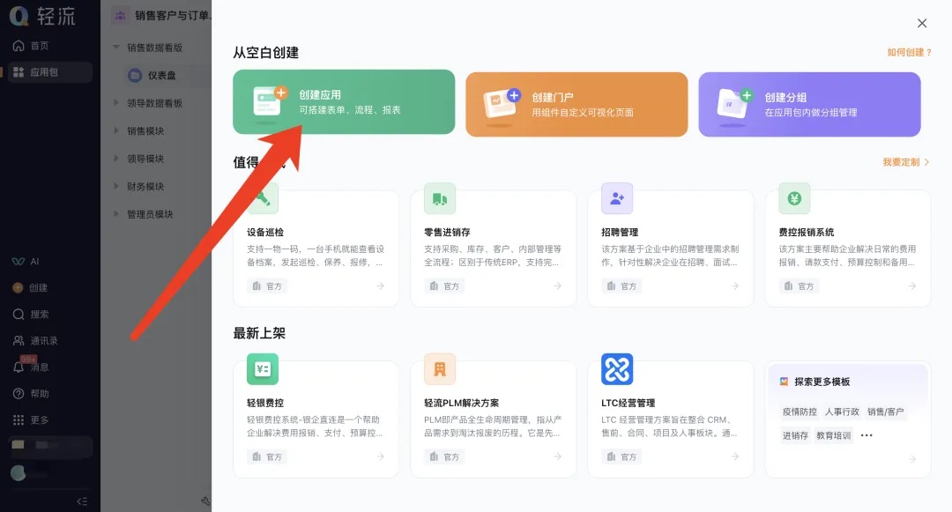Click 设备巡检 template icon
Screen dimensions: 952x512
click(x=263, y=198)
